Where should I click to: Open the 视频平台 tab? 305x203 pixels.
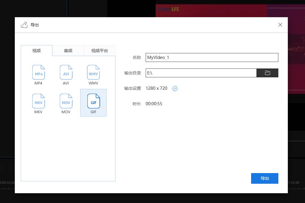pos(99,50)
